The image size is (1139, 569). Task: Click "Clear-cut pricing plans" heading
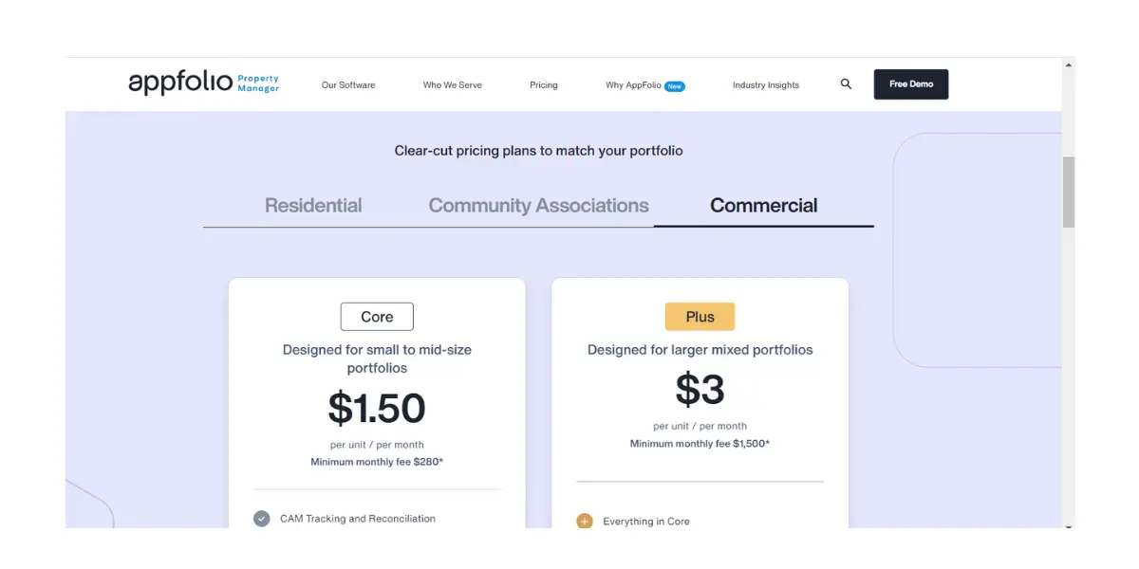538,151
